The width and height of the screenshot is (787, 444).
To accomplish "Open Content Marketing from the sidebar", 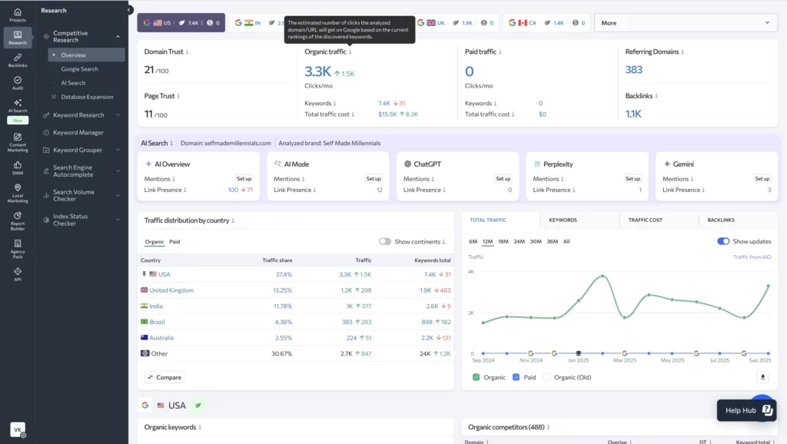I will (17, 141).
